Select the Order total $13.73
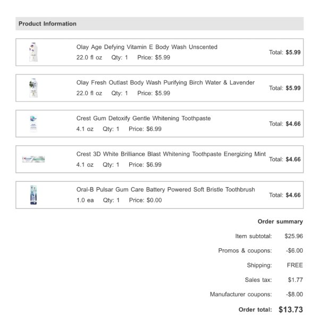This screenshot has width=319, height=319. [291, 309]
